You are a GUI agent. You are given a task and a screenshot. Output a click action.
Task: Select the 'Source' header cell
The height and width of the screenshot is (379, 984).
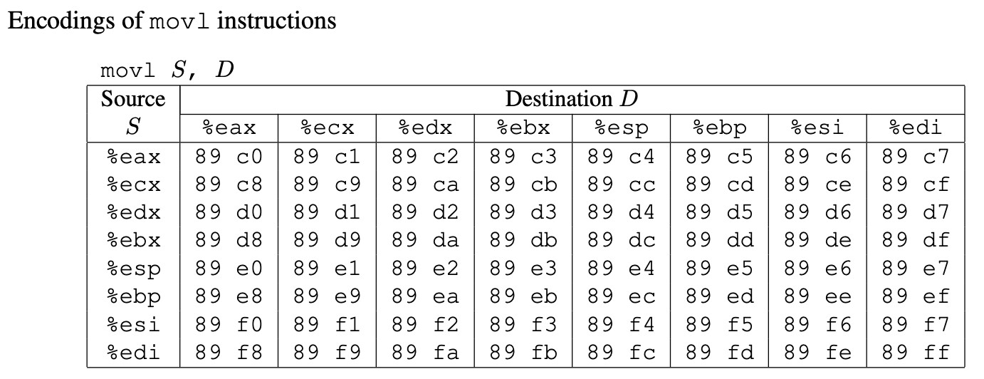pyautogui.click(x=133, y=99)
